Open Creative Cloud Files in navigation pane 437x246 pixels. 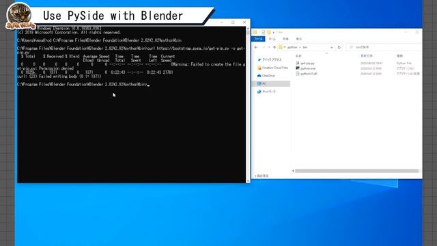[272, 68]
